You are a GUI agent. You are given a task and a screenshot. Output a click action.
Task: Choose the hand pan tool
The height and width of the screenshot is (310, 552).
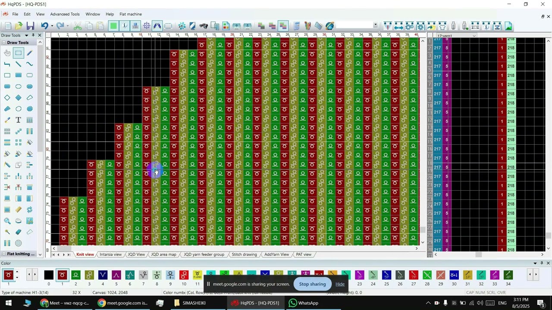7,53
